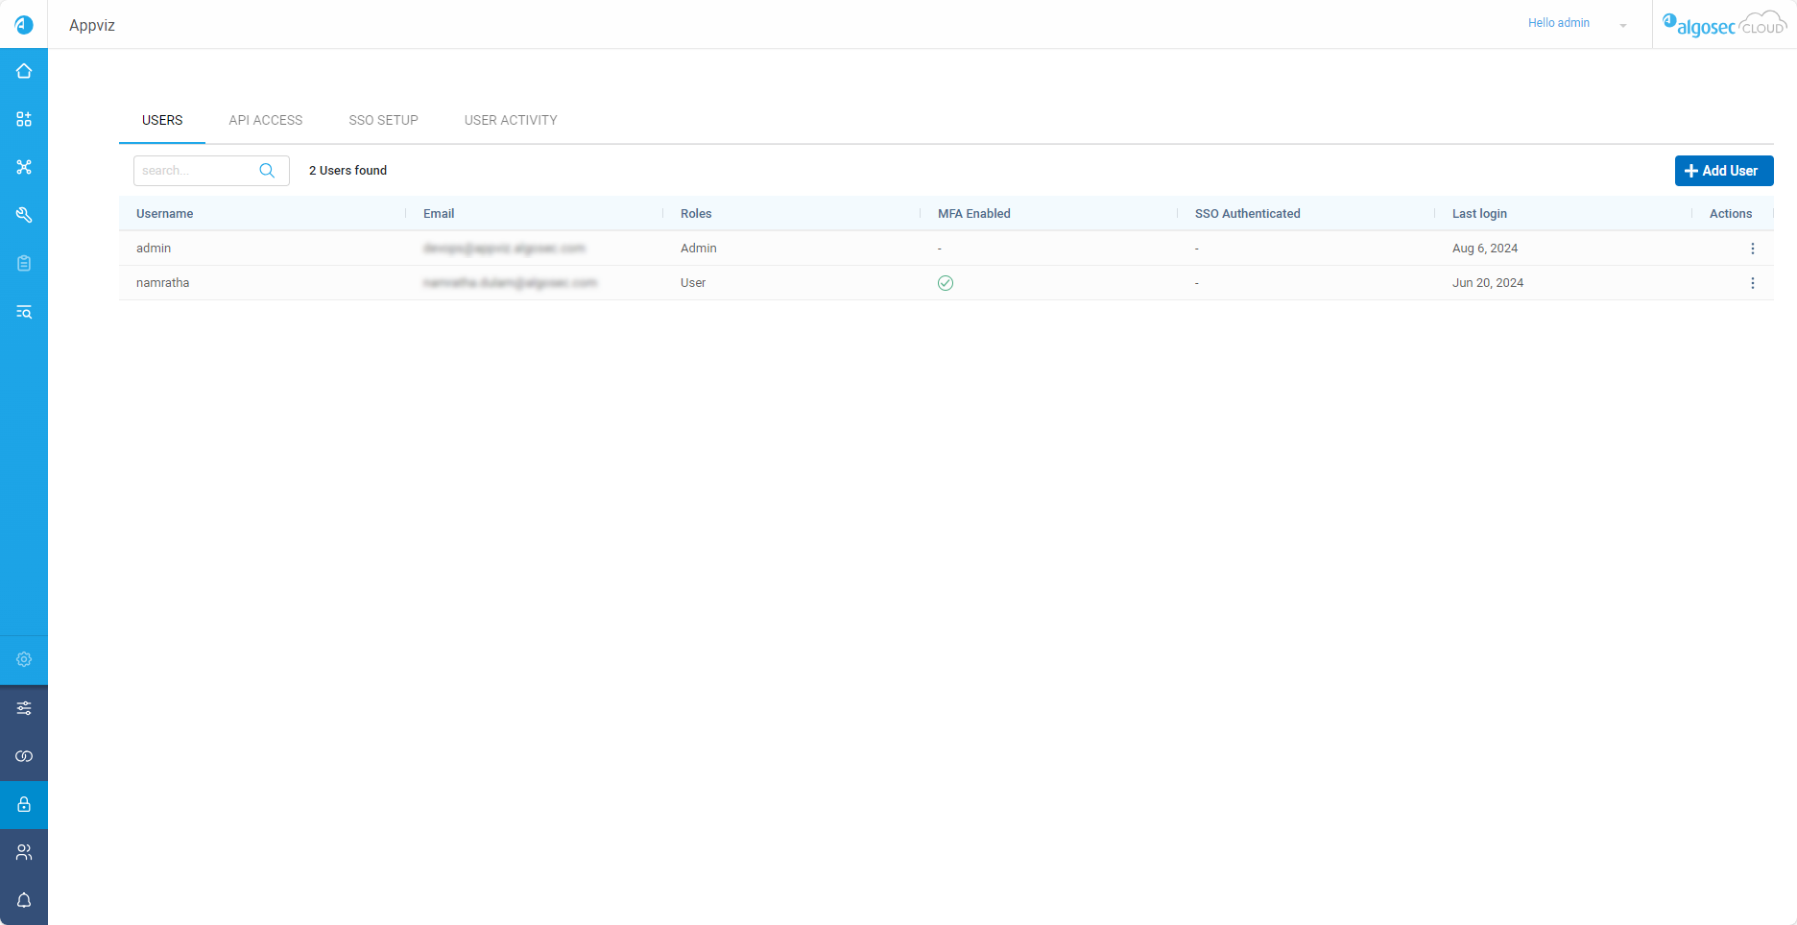Click the lock access management icon
The image size is (1797, 925).
[24, 804]
